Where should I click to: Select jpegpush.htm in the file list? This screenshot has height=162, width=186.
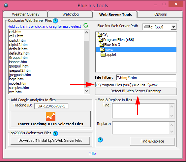coord(20,75)
